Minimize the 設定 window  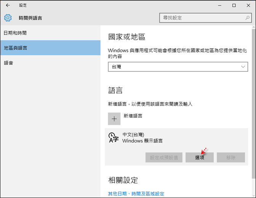pyautogui.click(x=219, y=5)
